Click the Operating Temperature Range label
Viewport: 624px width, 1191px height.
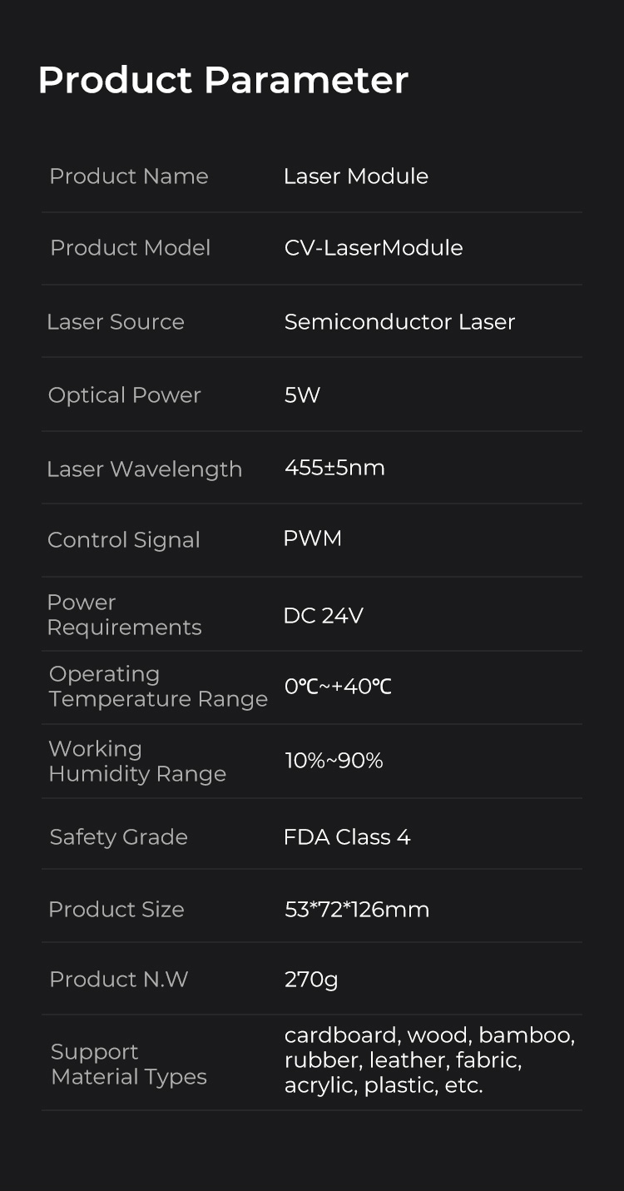coord(158,687)
